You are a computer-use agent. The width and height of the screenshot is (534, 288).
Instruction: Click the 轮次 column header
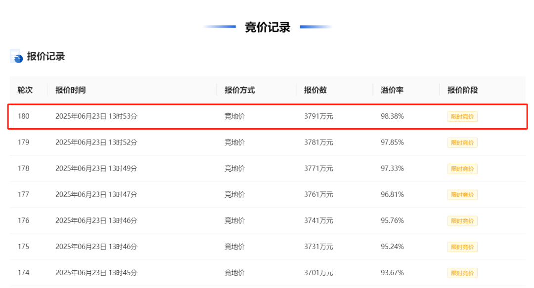click(x=25, y=90)
